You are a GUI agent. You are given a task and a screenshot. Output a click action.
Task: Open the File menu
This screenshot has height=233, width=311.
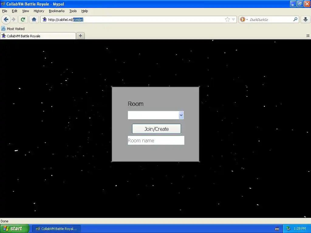5,11
